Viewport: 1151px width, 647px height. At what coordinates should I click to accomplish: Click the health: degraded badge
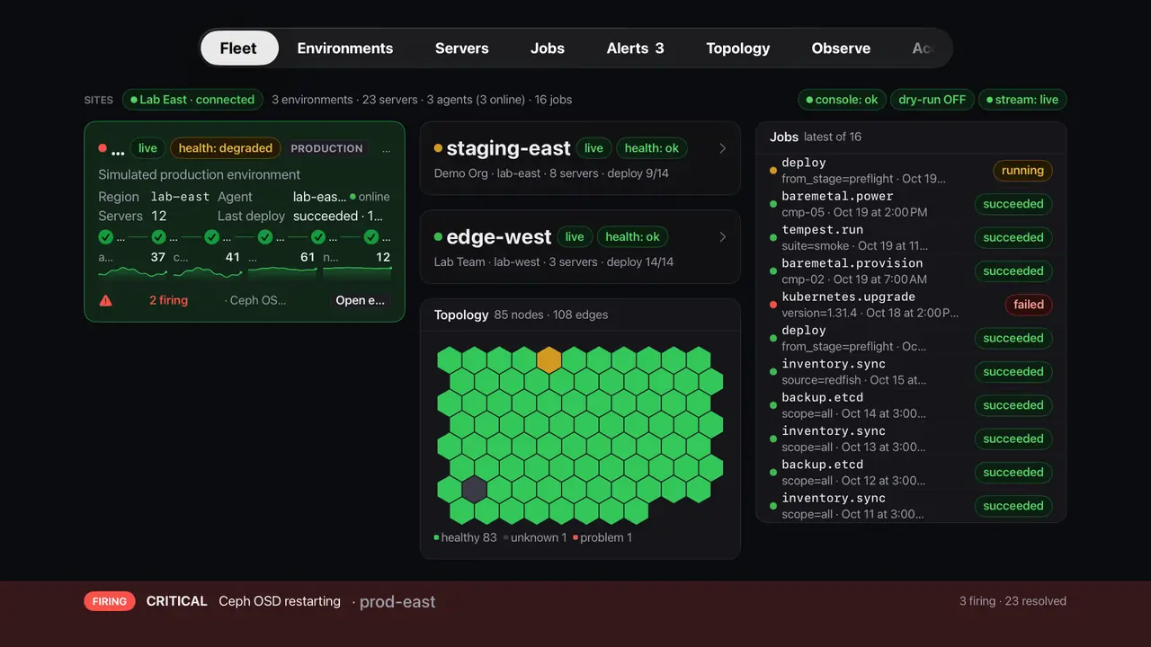(x=226, y=148)
